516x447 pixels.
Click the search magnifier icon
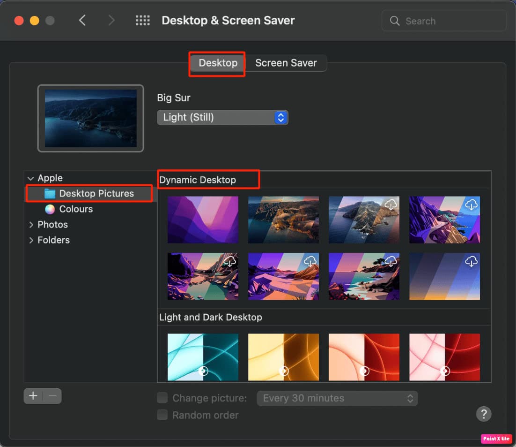(395, 21)
